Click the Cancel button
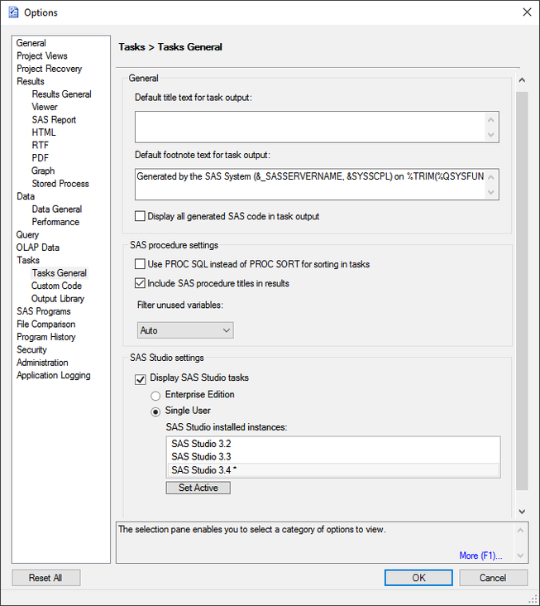 493,578
